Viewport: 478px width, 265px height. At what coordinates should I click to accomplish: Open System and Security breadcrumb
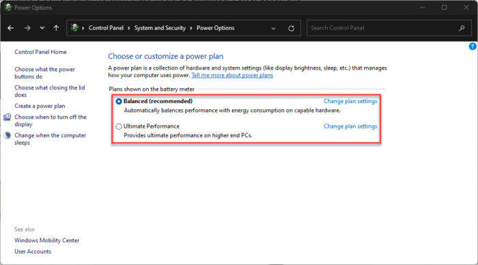point(160,28)
